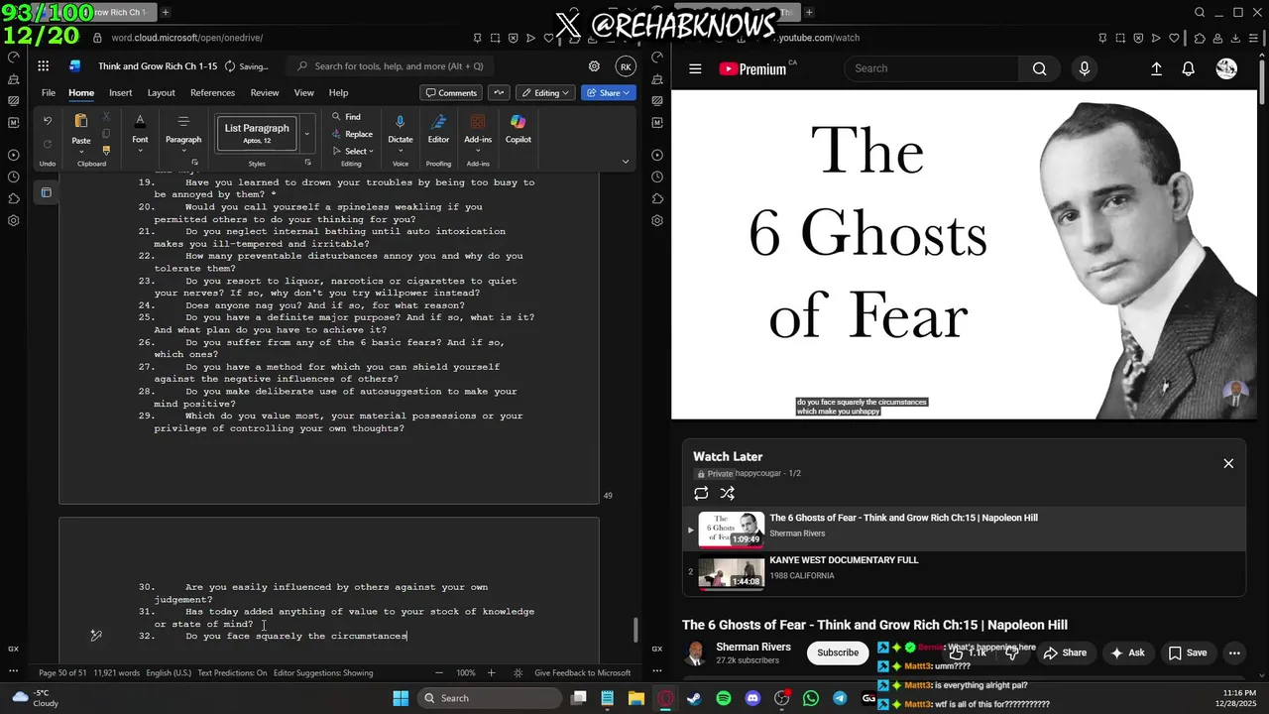Open WhatsApp from the taskbar

tap(811, 698)
